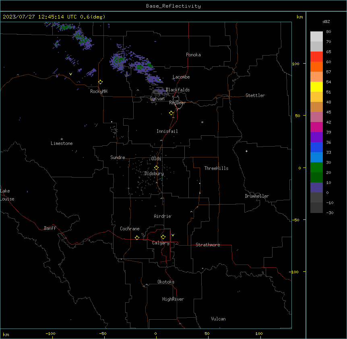Click the yellow diamond marker above Calgary

[163, 237]
